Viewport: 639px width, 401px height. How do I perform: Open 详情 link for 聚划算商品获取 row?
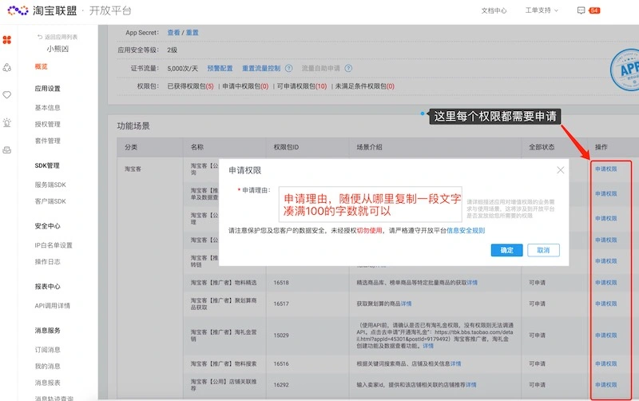(x=406, y=304)
